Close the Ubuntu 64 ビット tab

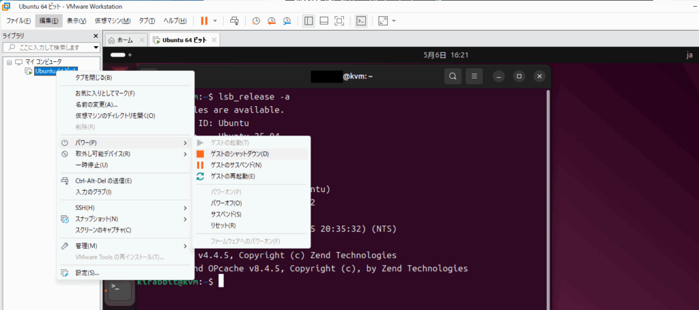click(x=214, y=40)
